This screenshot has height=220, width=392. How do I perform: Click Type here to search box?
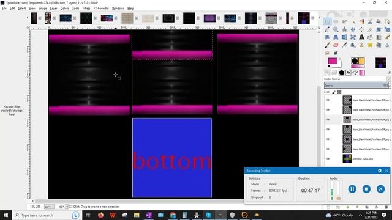pyautogui.click(x=47, y=215)
